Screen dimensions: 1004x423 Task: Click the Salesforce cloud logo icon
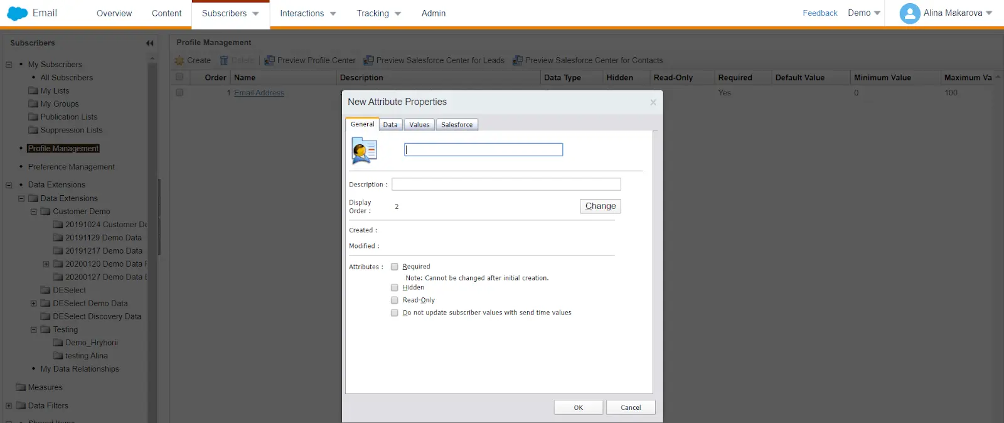pos(17,13)
